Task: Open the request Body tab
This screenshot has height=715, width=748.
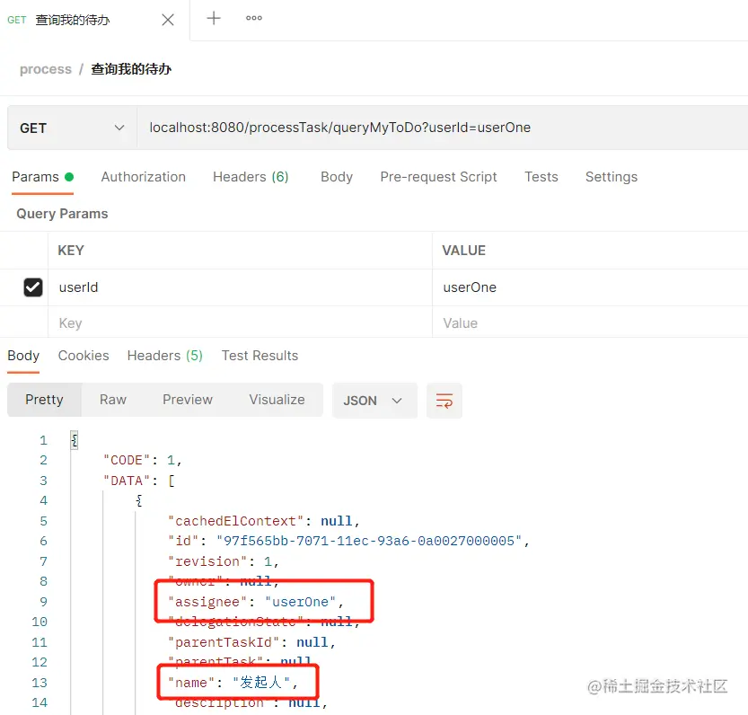Action: point(337,177)
